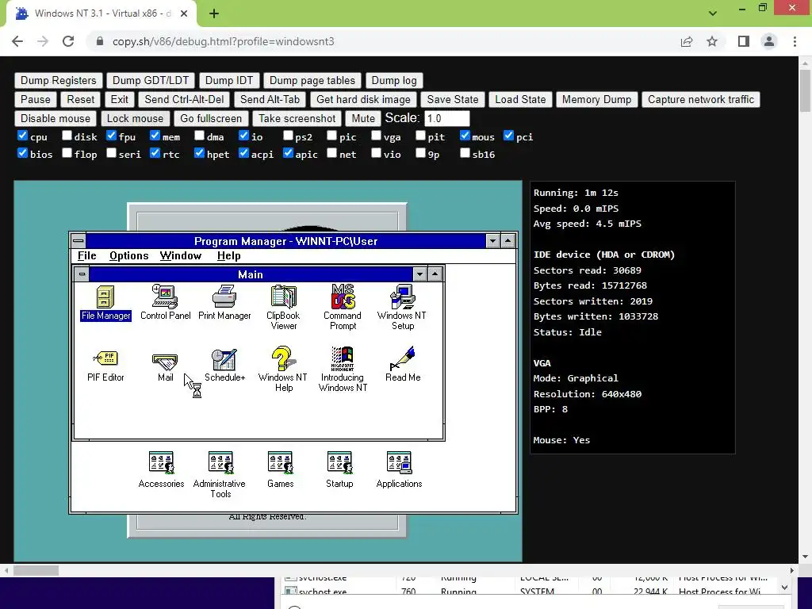Select the Windows NT 3.1 browser tab

(x=101, y=13)
